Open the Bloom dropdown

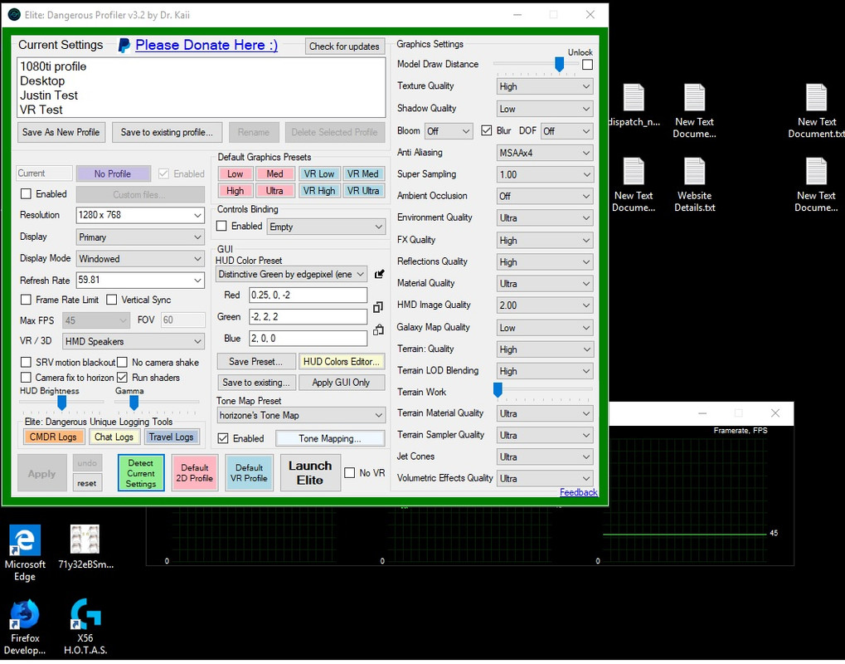point(449,130)
